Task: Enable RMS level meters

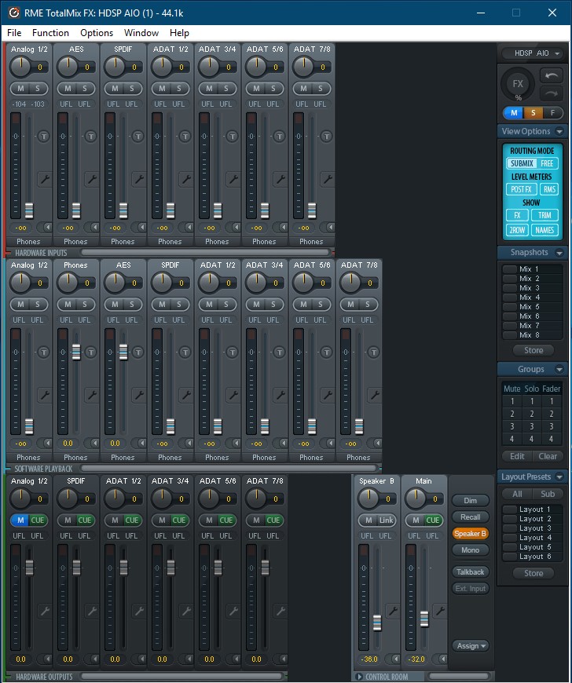Action: [x=549, y=189]
